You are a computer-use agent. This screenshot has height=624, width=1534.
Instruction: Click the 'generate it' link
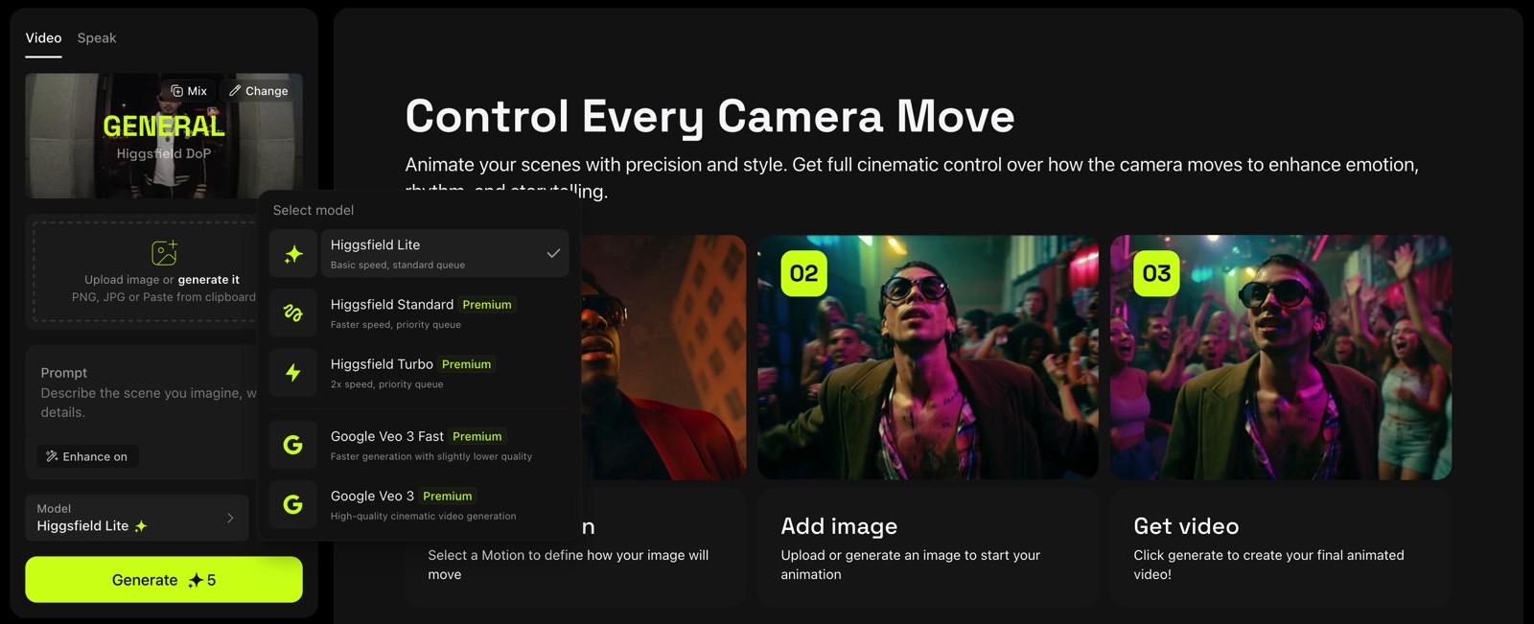point(208,280)
